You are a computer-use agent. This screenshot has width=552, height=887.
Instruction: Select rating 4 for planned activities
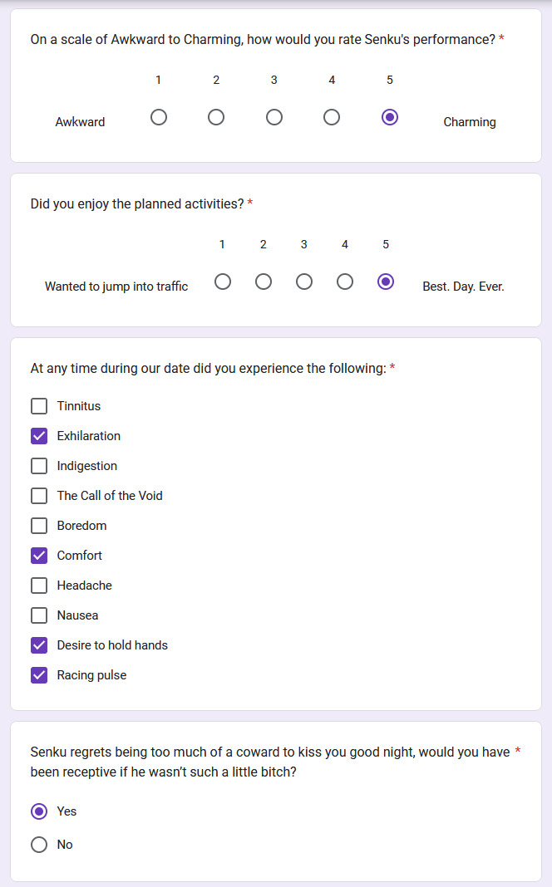pos(345,282)
